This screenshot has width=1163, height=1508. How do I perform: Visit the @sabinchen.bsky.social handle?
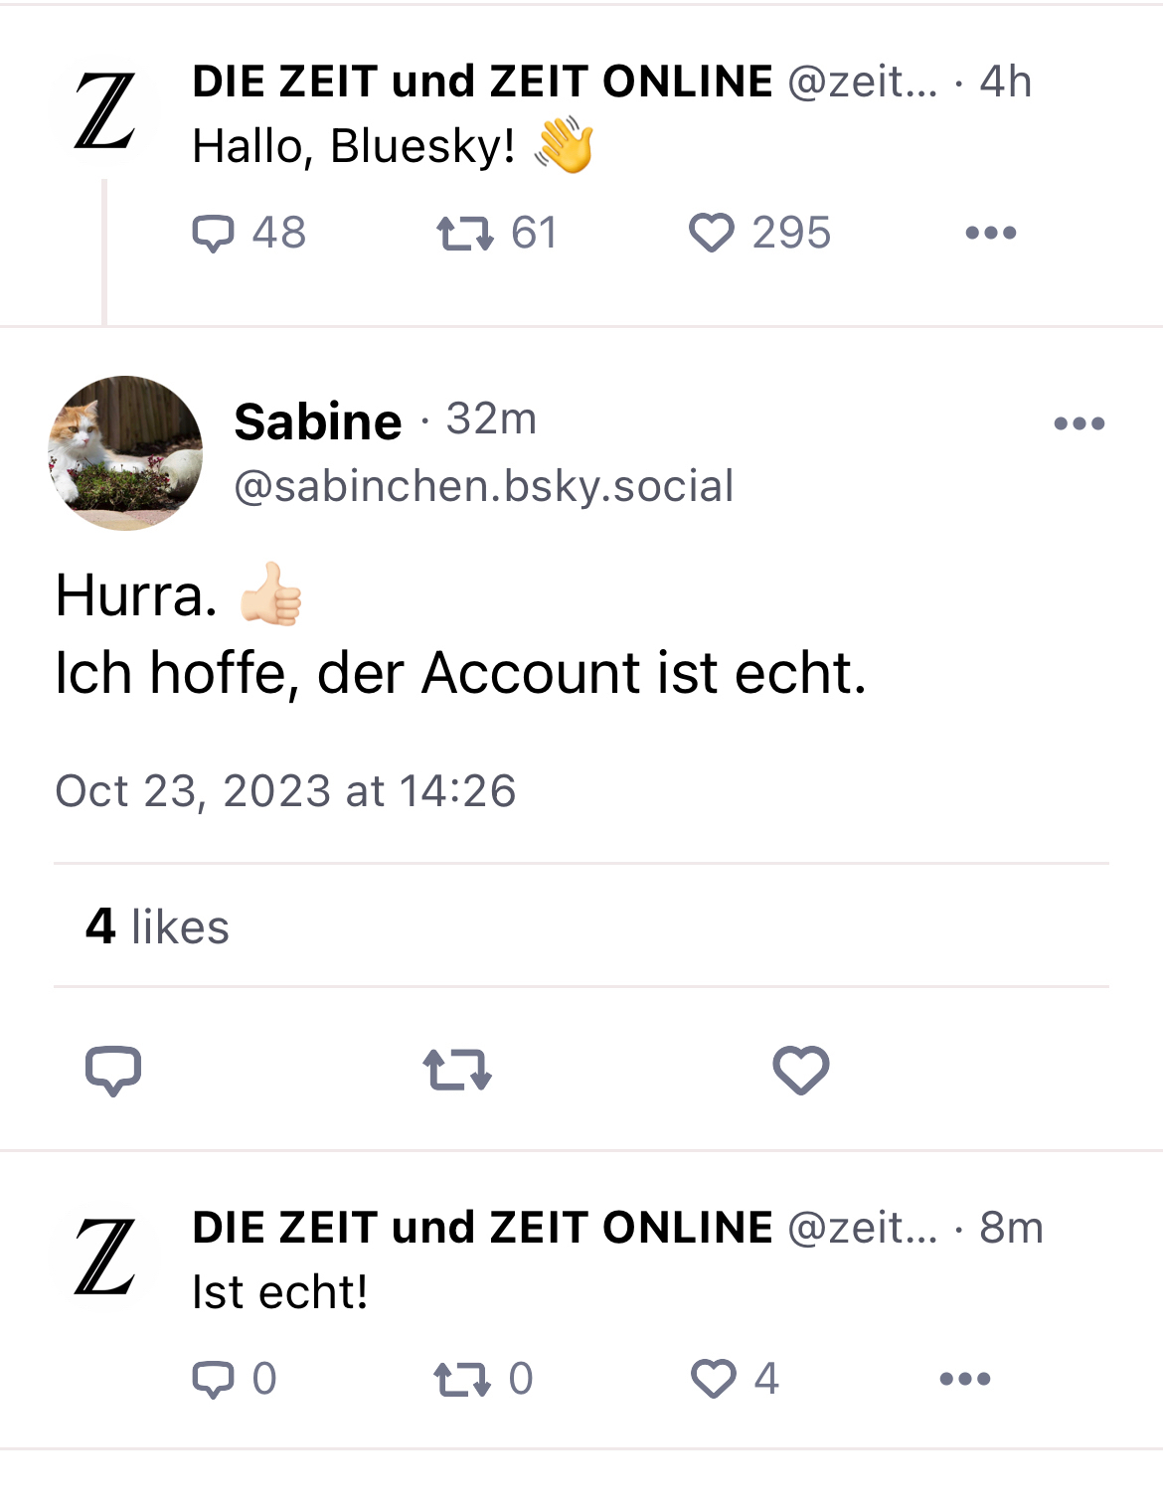[x=483, y=486]
